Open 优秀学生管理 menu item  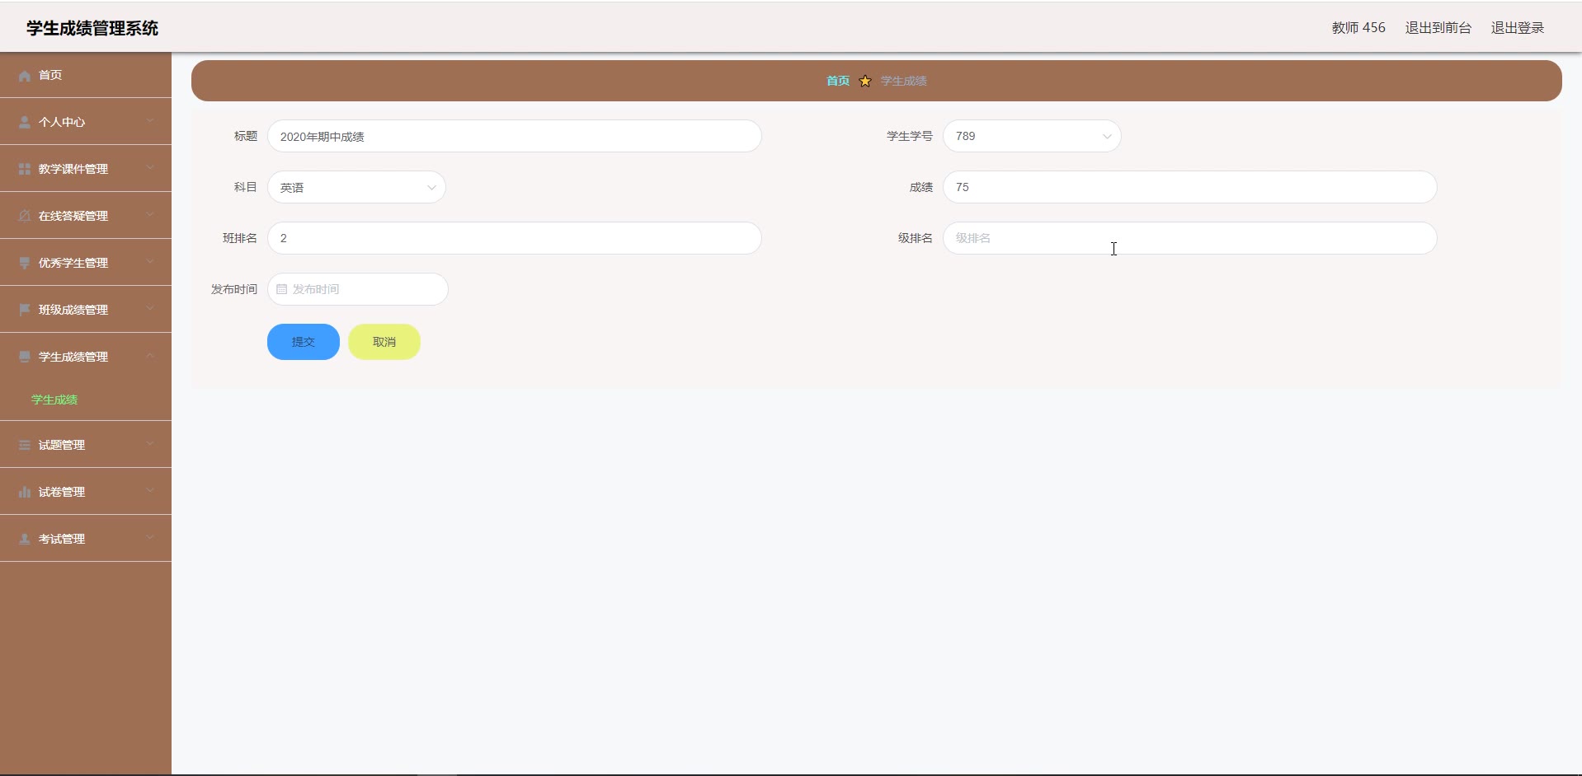[86, 263]
